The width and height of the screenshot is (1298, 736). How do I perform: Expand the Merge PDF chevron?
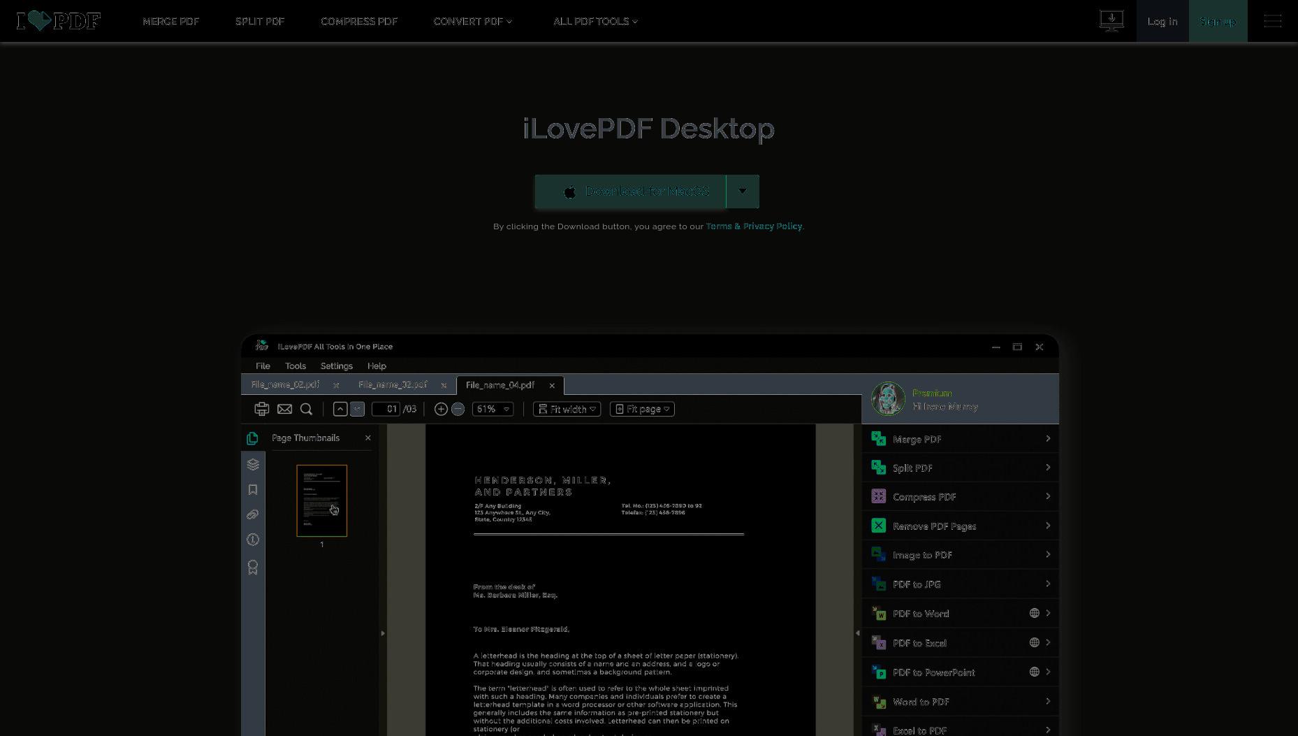pos(1048,439)
